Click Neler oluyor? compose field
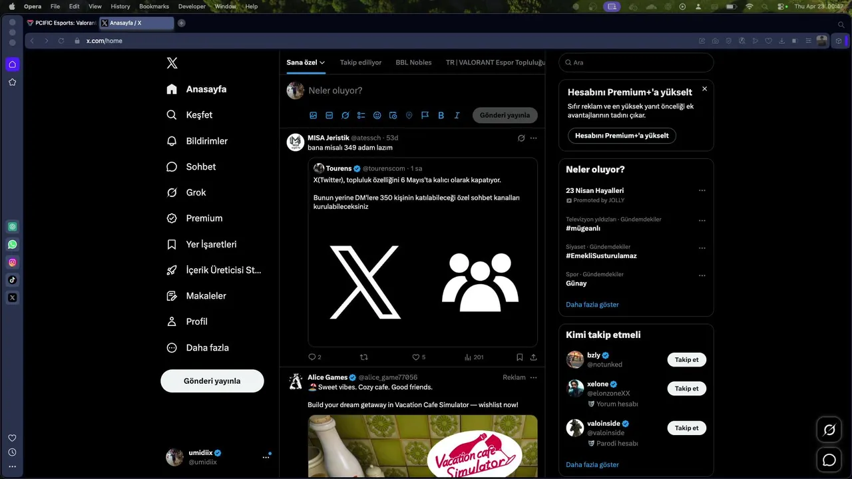 422,90
